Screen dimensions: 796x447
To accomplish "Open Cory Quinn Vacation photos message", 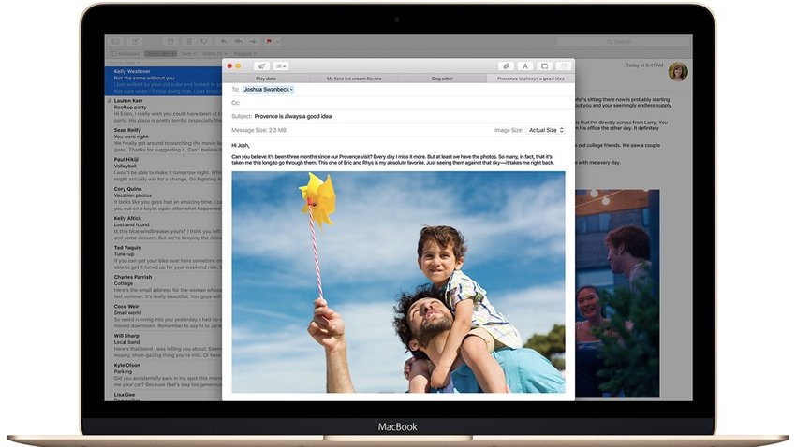I will pyautogui.click(x=164, y=198).
